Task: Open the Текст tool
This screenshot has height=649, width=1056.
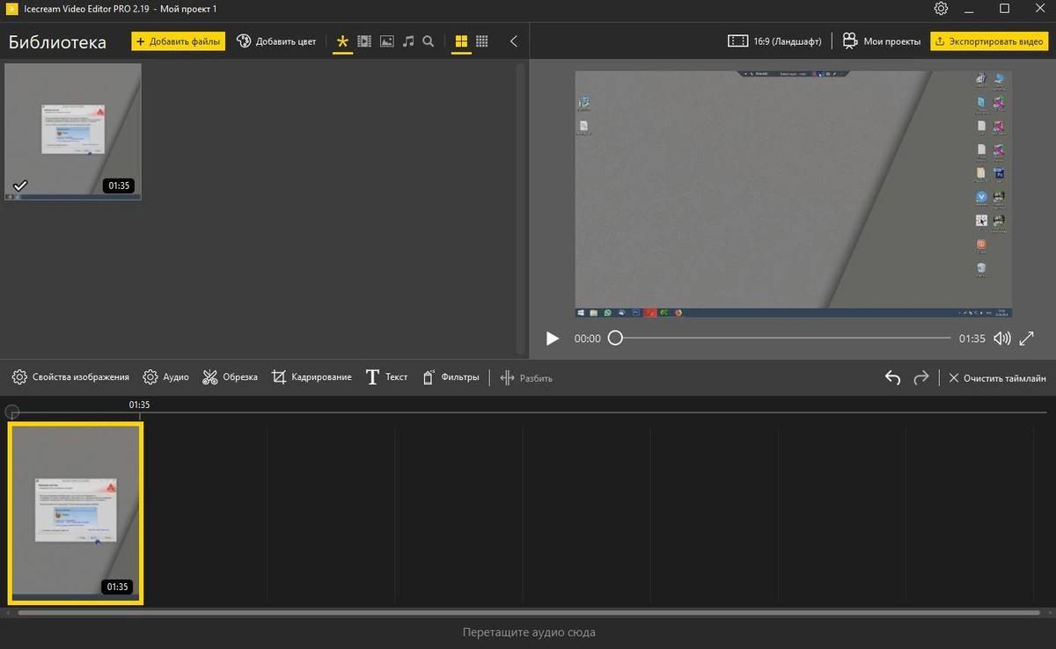Action: pyautogui.click(x=386, y=377)
